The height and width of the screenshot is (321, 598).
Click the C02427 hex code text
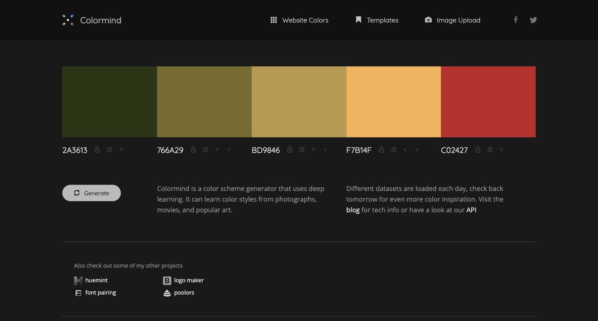pos(454,150)
